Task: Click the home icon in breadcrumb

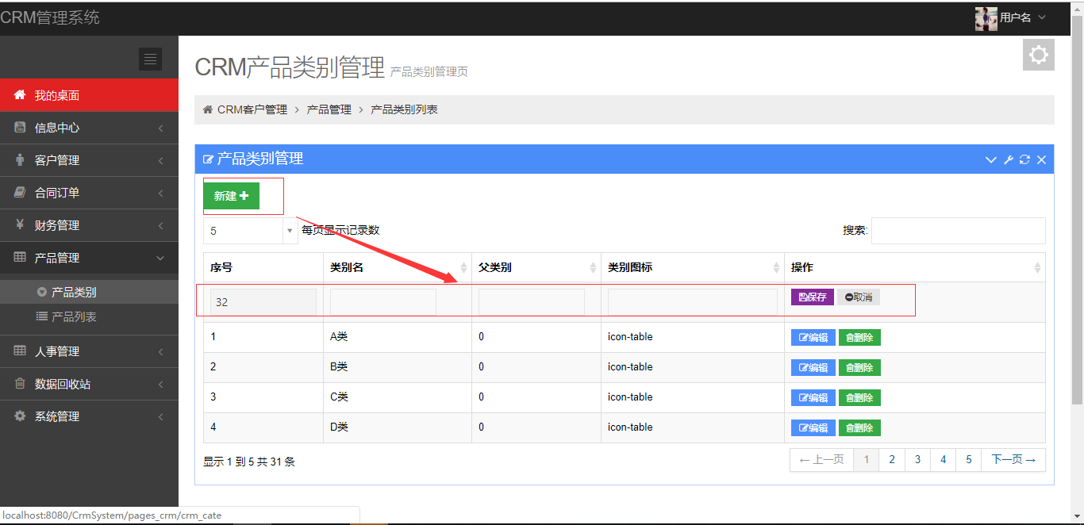Action: click(208, 109)
